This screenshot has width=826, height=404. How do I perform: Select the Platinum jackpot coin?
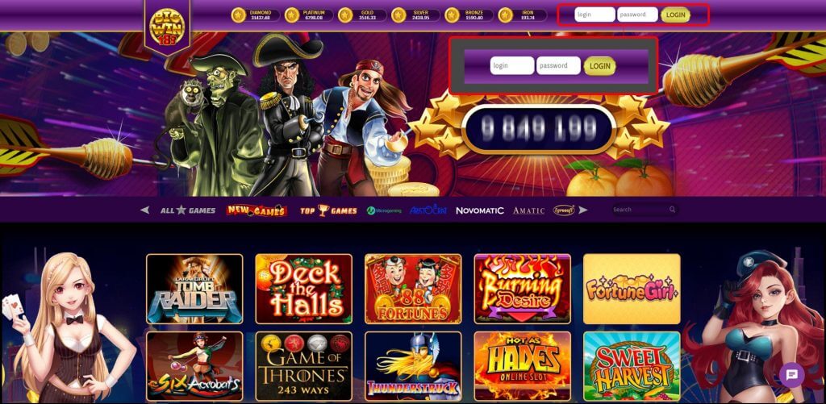click(292, 15)
